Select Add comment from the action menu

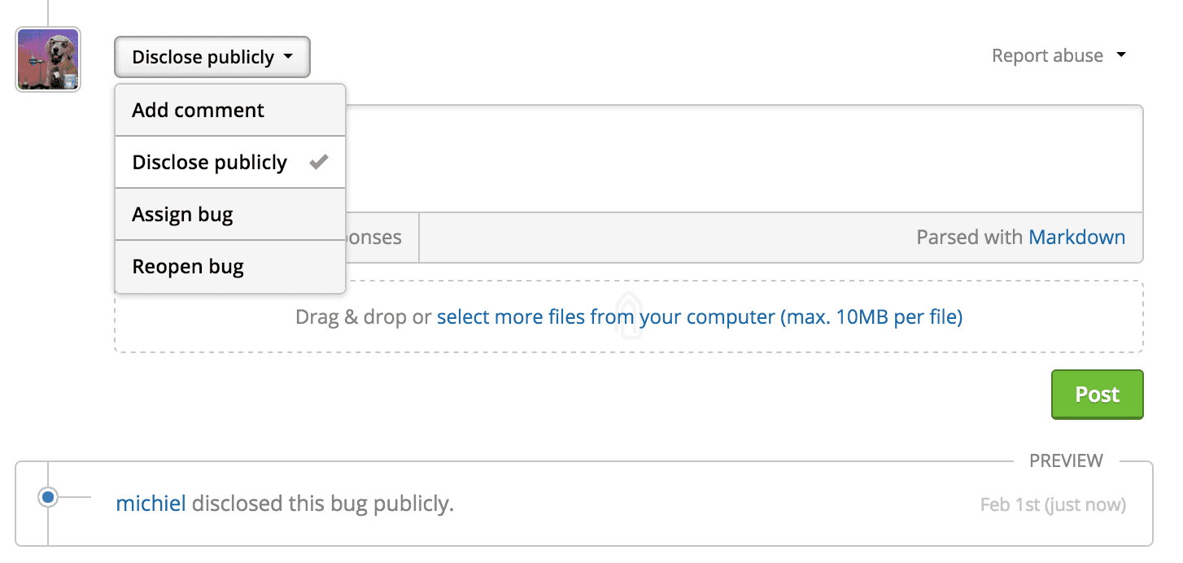(198, 110)
